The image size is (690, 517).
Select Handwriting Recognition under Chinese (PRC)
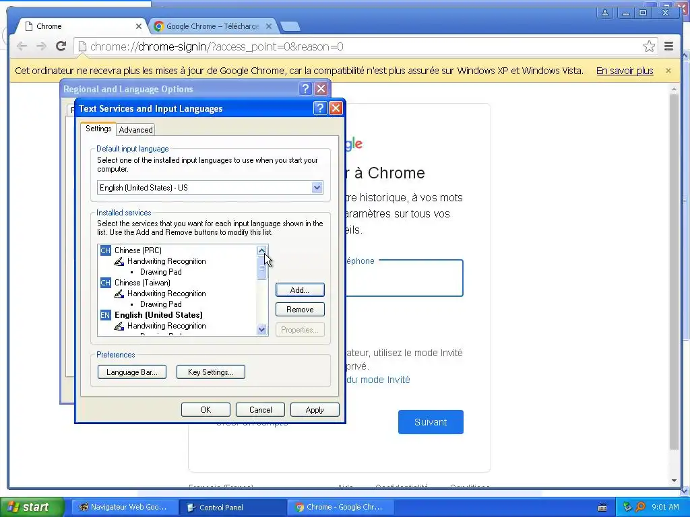[166, 261]
